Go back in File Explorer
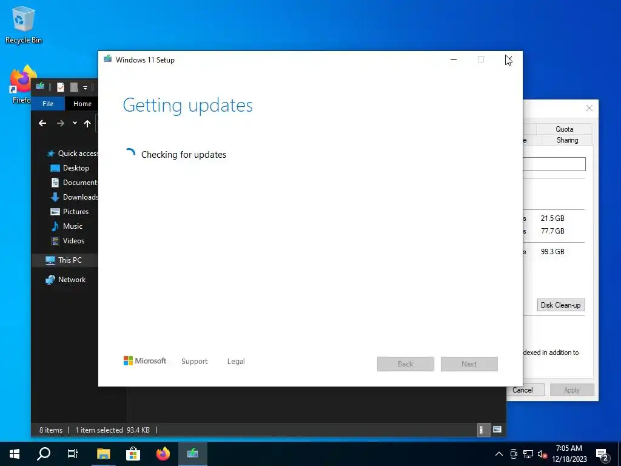Viewport: 621px width, 466px height. coord(42,123)
